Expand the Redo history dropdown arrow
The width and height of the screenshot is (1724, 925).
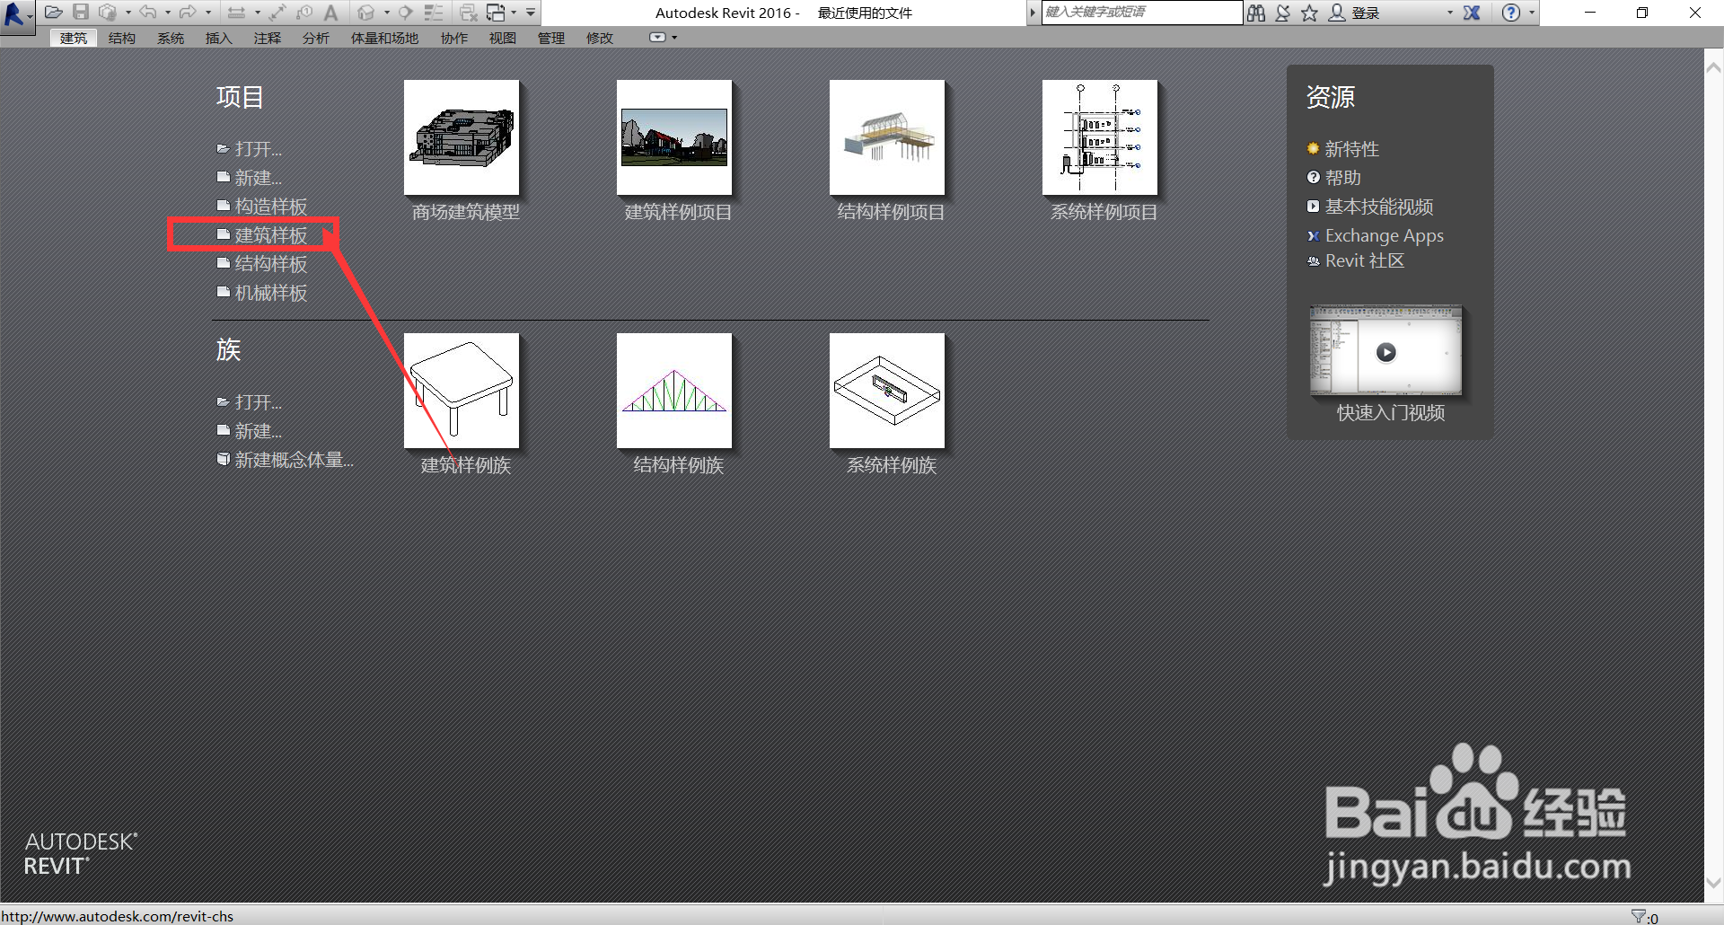[208, 13]
